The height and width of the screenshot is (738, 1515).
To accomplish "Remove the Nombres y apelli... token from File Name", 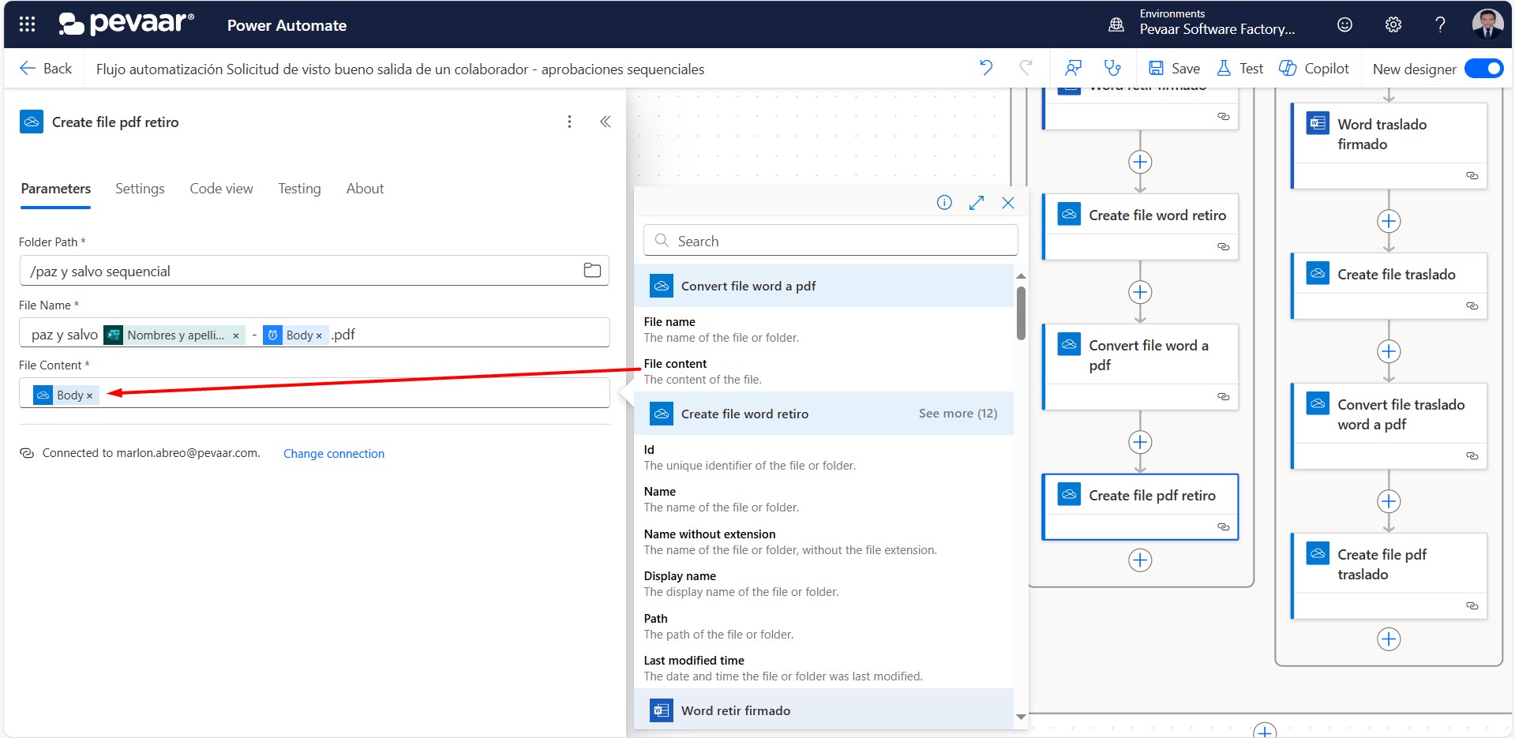I will point(235,335).
